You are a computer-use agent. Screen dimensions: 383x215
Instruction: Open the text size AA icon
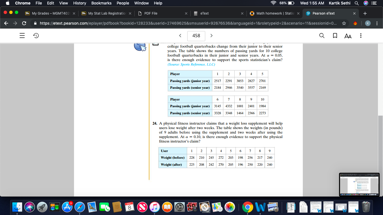348,36
